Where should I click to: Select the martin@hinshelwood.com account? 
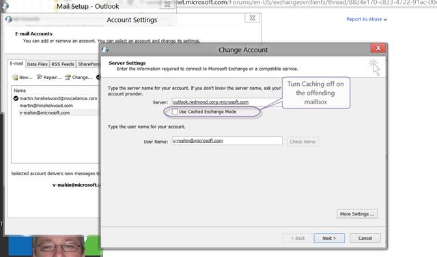click(46, 106)
